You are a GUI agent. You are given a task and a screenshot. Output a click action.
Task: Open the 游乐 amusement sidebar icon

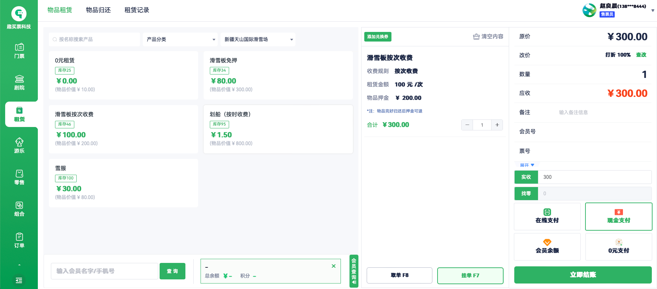[x=19, y=146]
